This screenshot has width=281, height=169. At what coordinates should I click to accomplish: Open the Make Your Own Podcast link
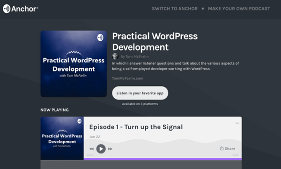click(239, 8)
